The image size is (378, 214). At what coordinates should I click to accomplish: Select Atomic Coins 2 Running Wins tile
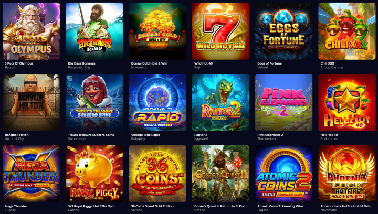click(283, 174)
